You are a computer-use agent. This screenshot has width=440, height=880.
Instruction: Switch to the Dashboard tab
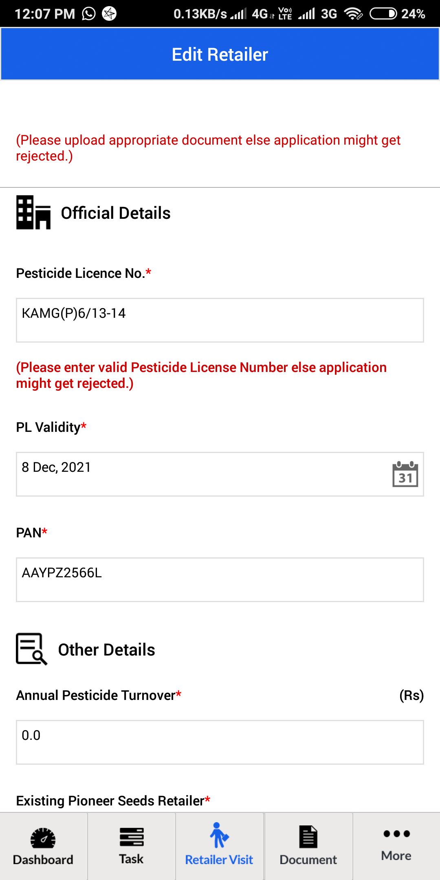[43, 846]
